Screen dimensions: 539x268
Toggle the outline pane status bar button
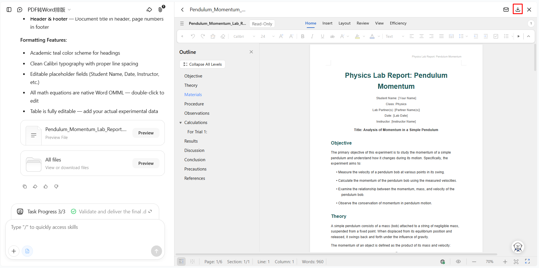[x=181, y=262]
